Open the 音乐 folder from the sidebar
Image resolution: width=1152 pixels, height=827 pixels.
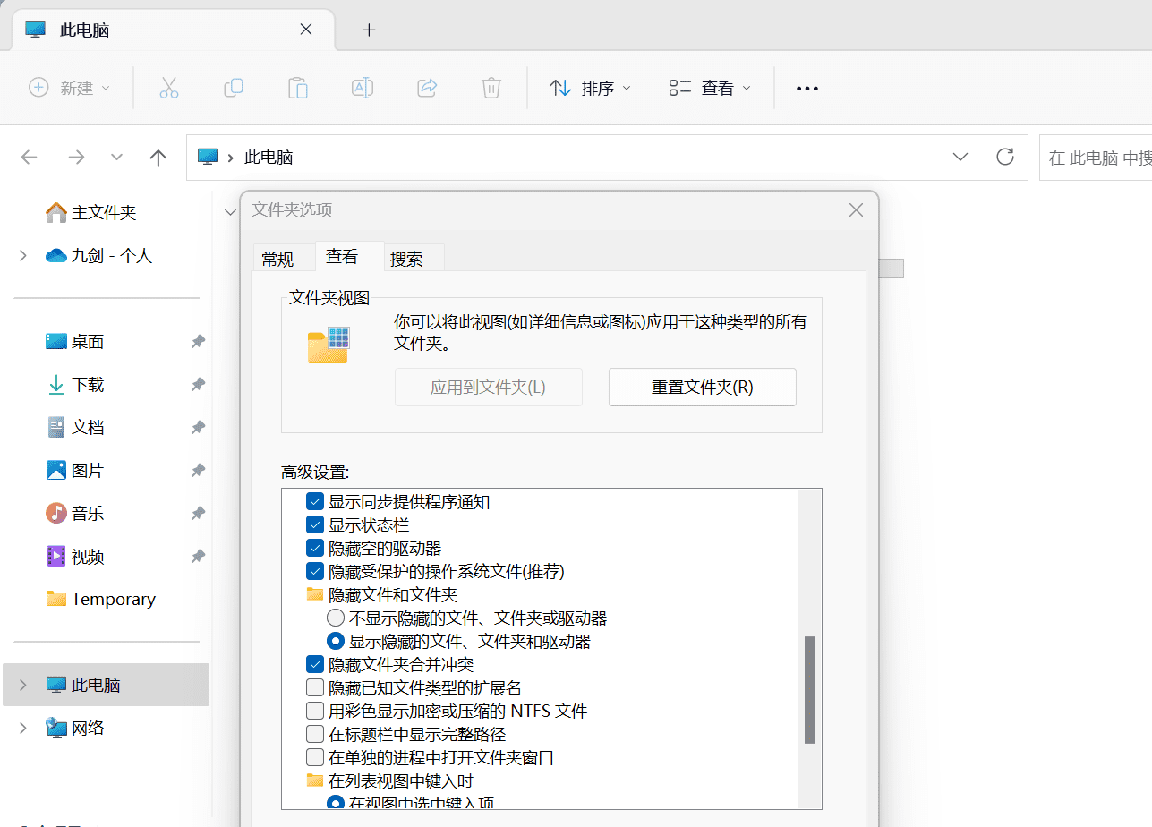87,513
